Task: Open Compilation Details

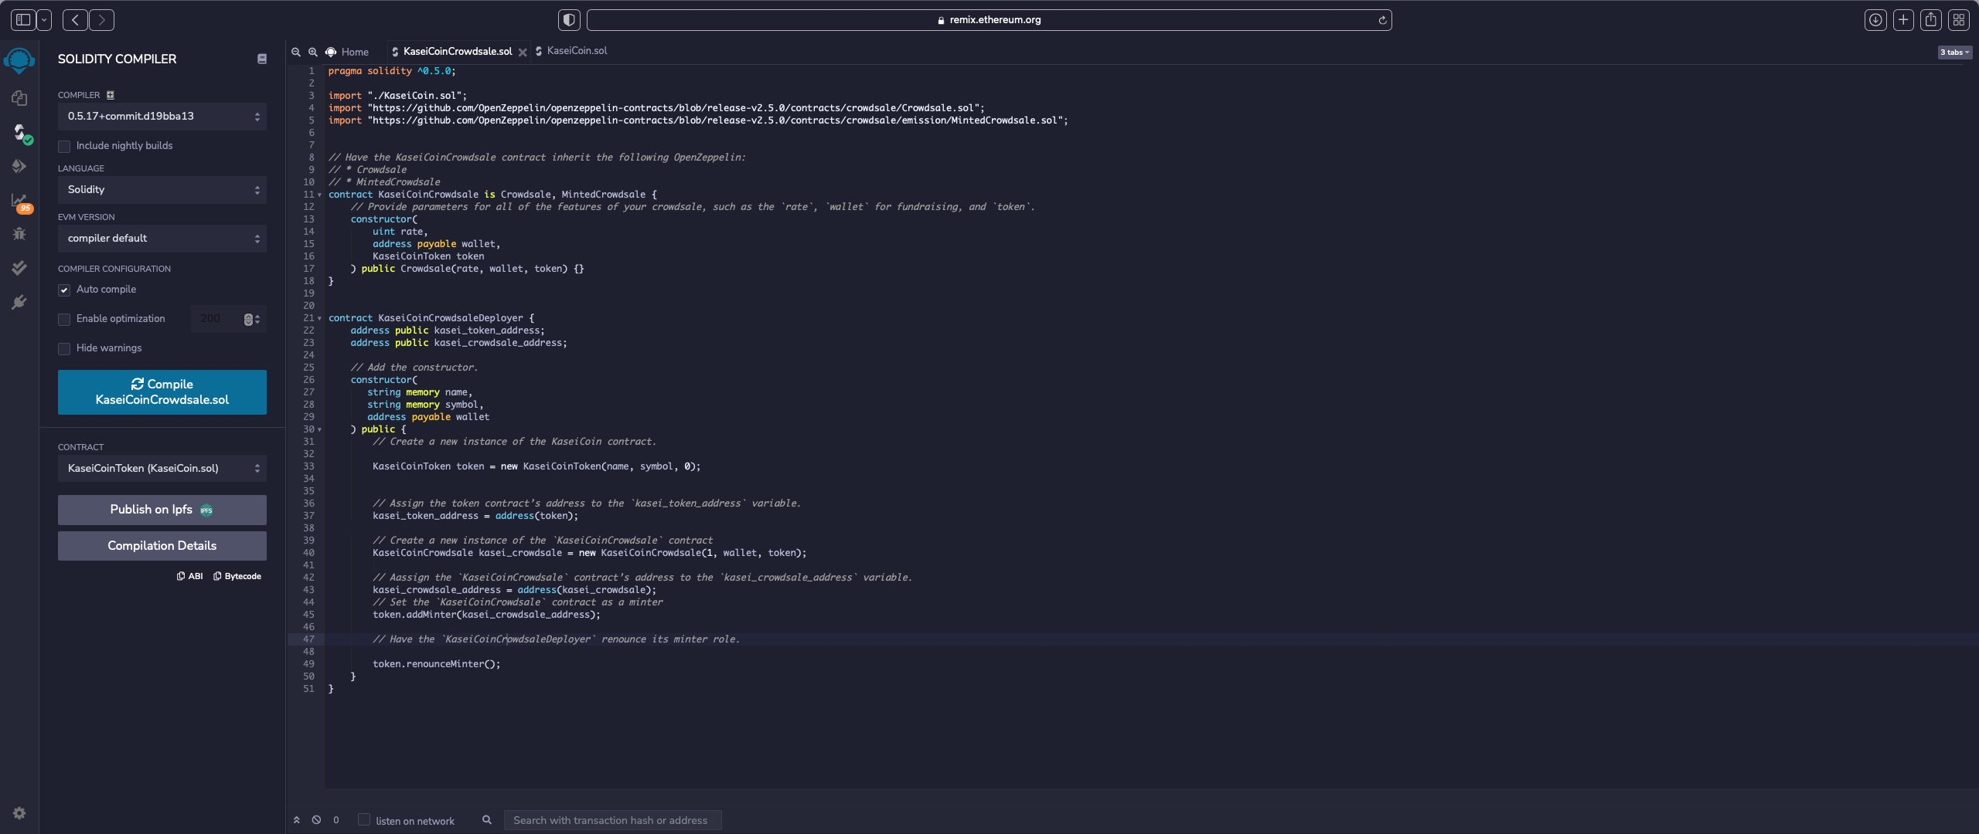Action: (162, 545)
